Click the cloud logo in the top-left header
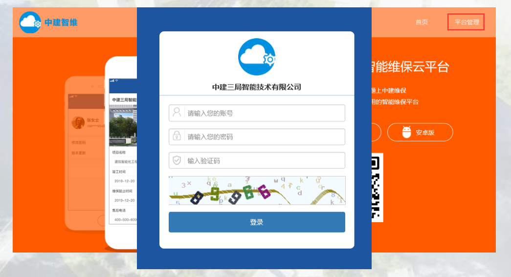Screen dimensions: 511x277 [x=30, y=22]
